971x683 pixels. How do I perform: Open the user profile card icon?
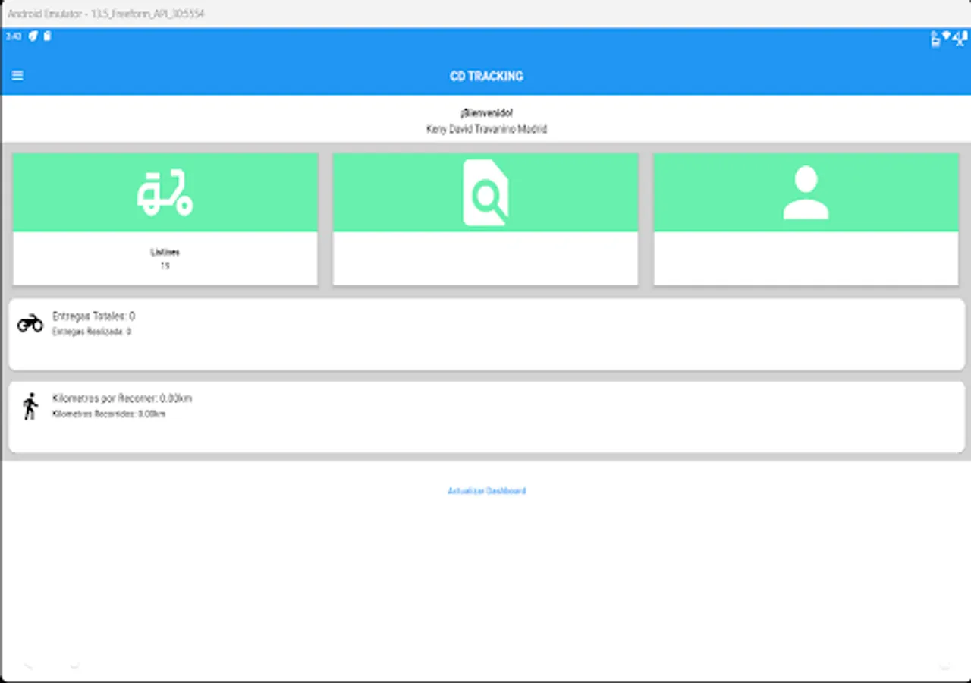point(805,192)
